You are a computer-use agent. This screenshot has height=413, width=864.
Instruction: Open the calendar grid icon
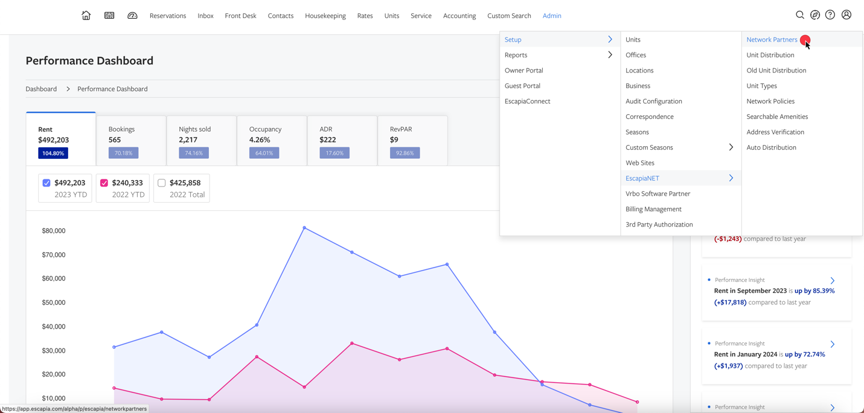(x=109, y=16)
